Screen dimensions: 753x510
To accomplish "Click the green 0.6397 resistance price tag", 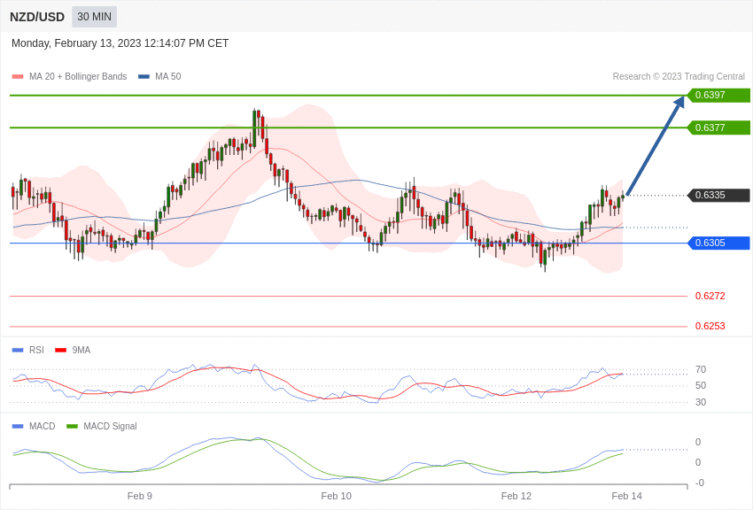I will click(x=719, y=95).
